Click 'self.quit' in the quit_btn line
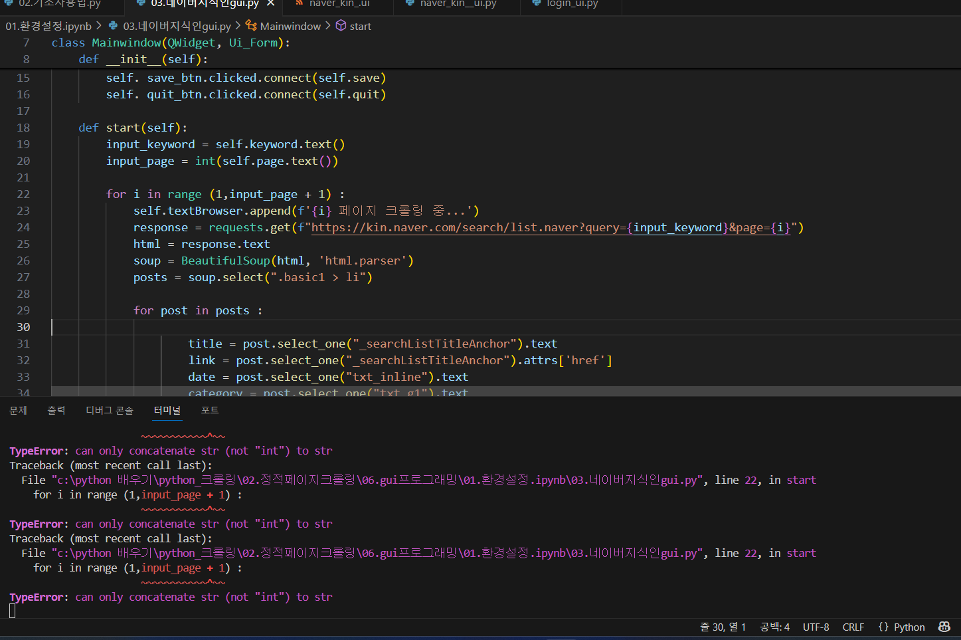 (x=349, y=94)
